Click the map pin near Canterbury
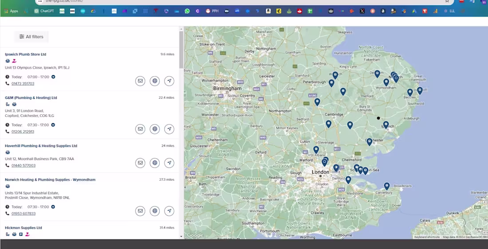 [x=386, y=186]
